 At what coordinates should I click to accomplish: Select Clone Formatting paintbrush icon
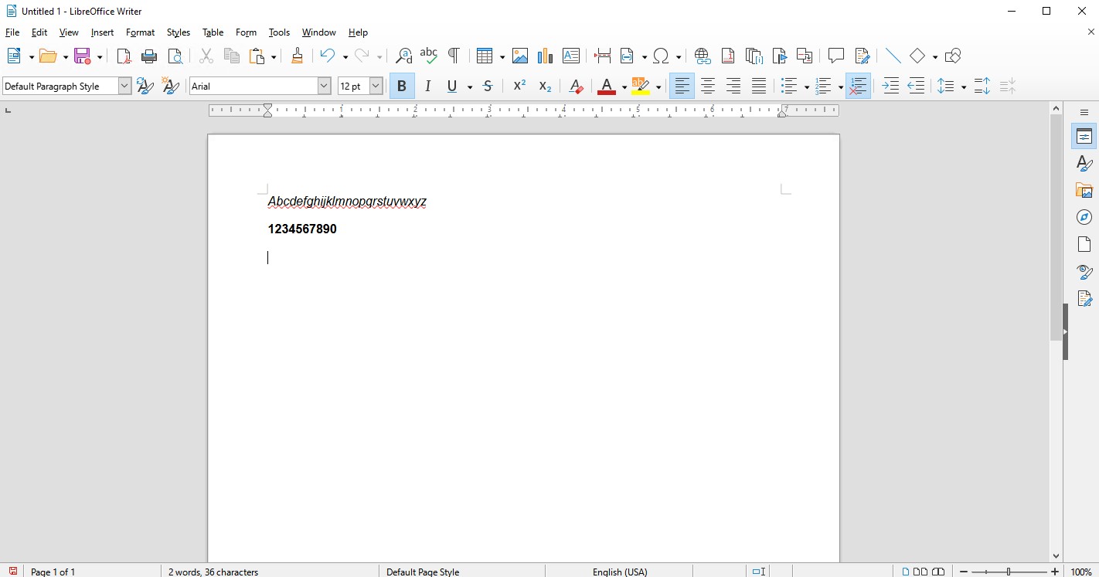tap(297, 56)
